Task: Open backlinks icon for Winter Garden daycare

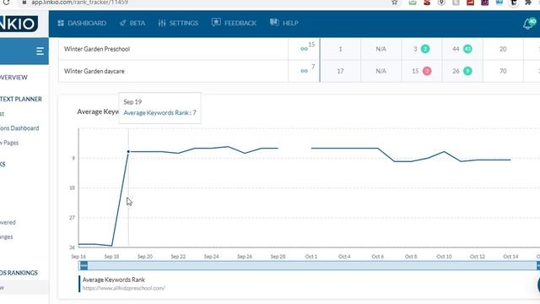Action: point(304,71)
